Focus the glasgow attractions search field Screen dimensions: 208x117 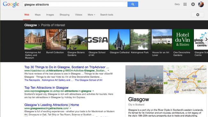75,4
